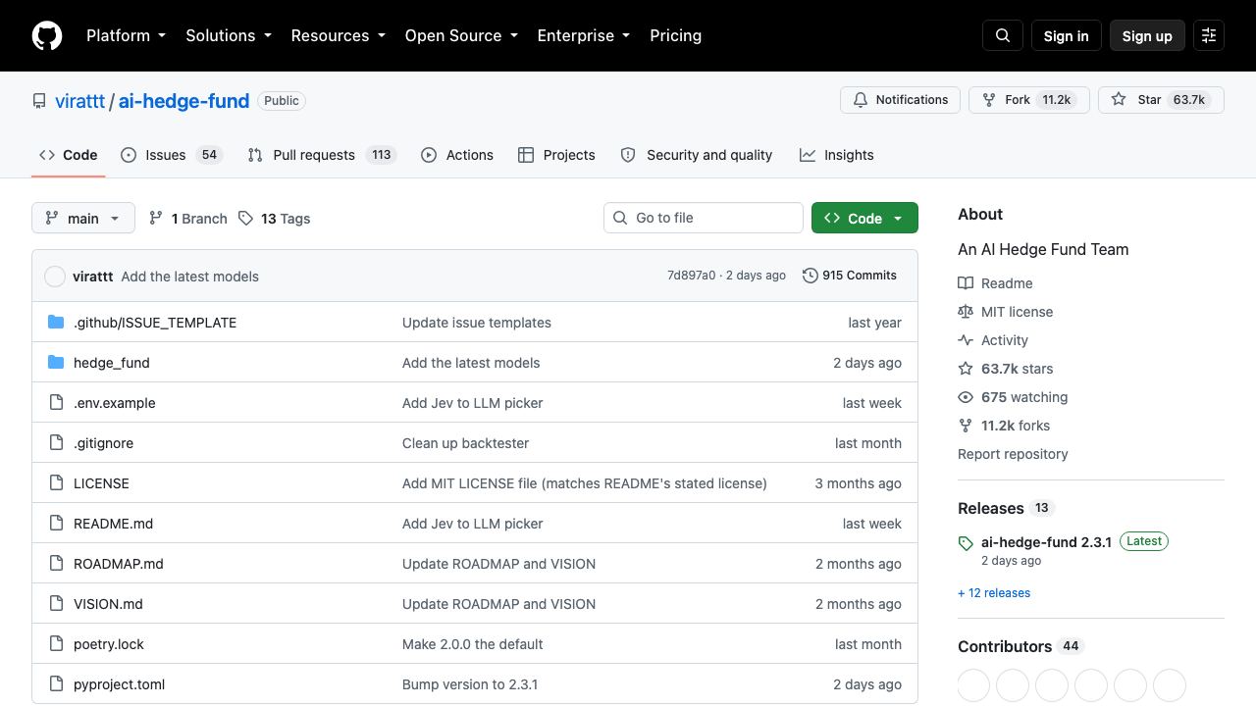Open the "Update issue templates" commit message
Viewport: 1256px width, 706px height.
(477, 323)
